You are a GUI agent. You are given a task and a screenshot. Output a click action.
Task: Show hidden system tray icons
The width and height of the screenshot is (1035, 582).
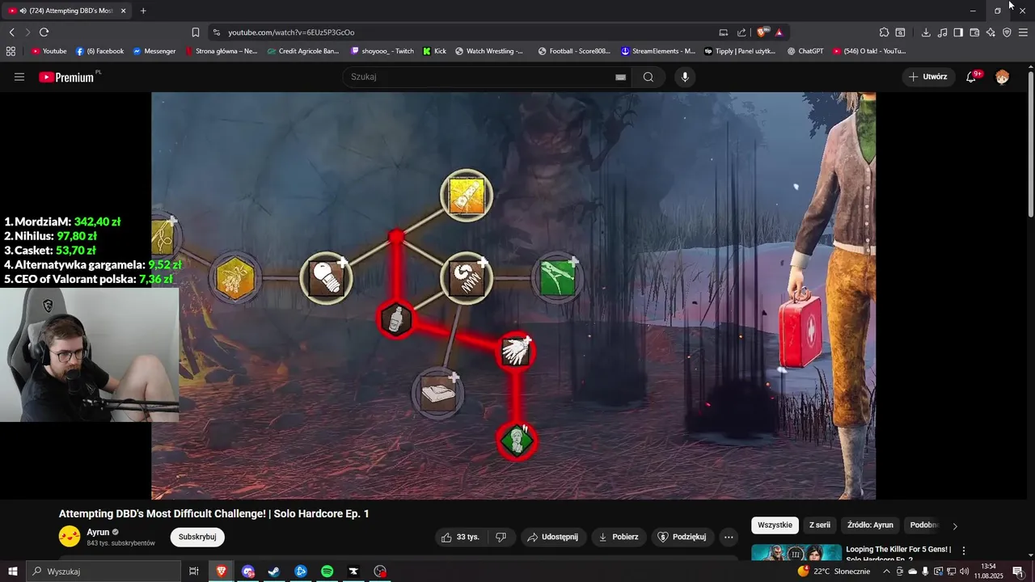pos(888,571)
